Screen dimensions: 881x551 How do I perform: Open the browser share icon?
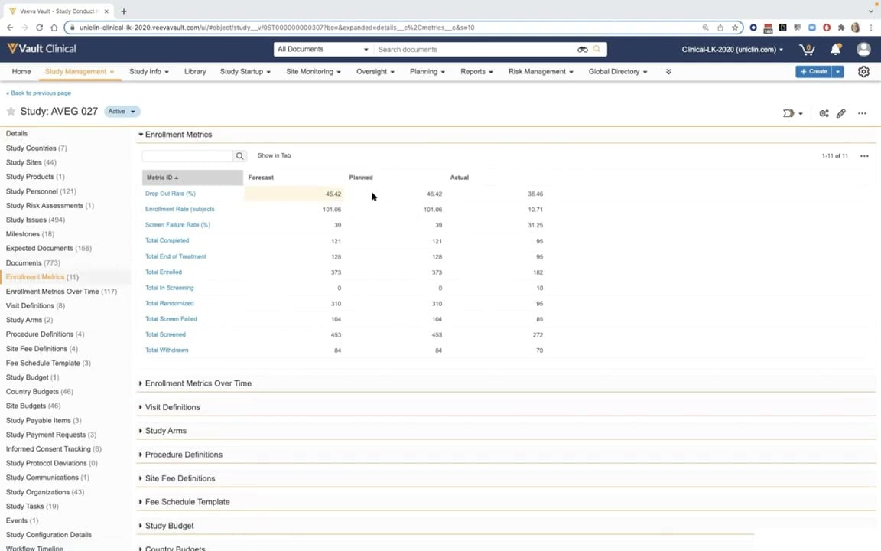pyautogui.click(x=720, y=27)
